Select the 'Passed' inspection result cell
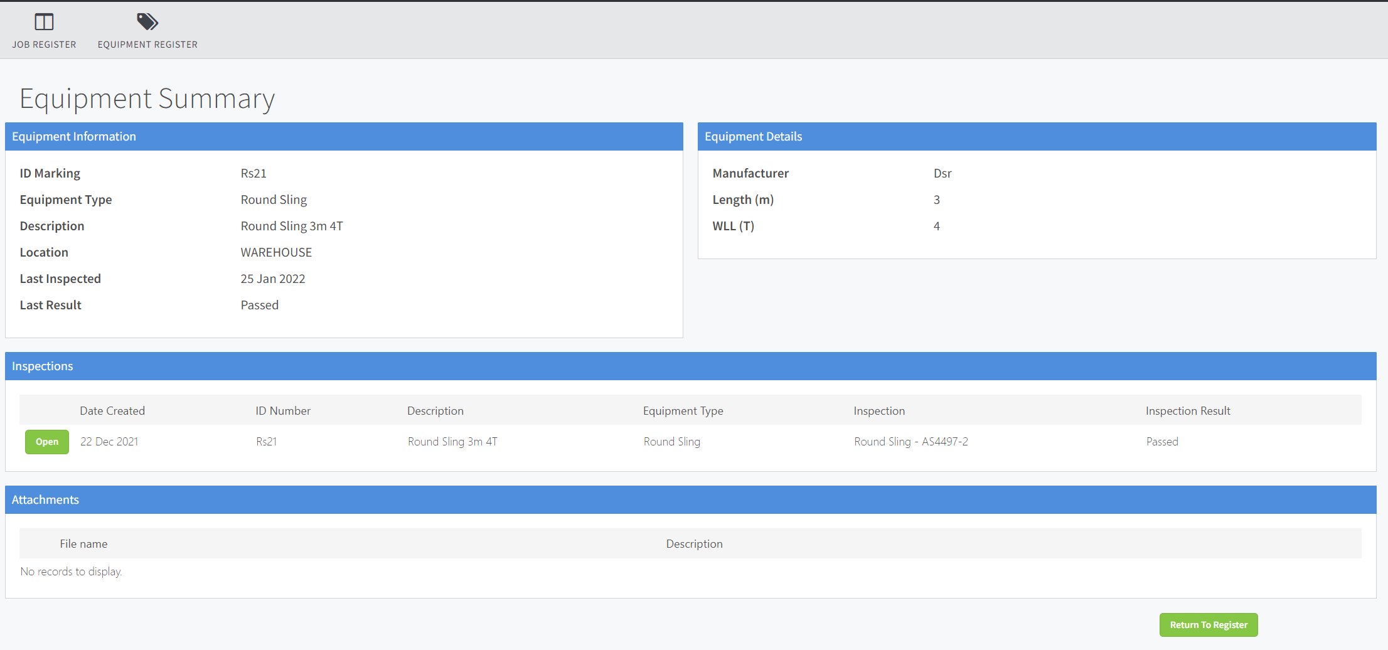 click(x=1162, y=442)
